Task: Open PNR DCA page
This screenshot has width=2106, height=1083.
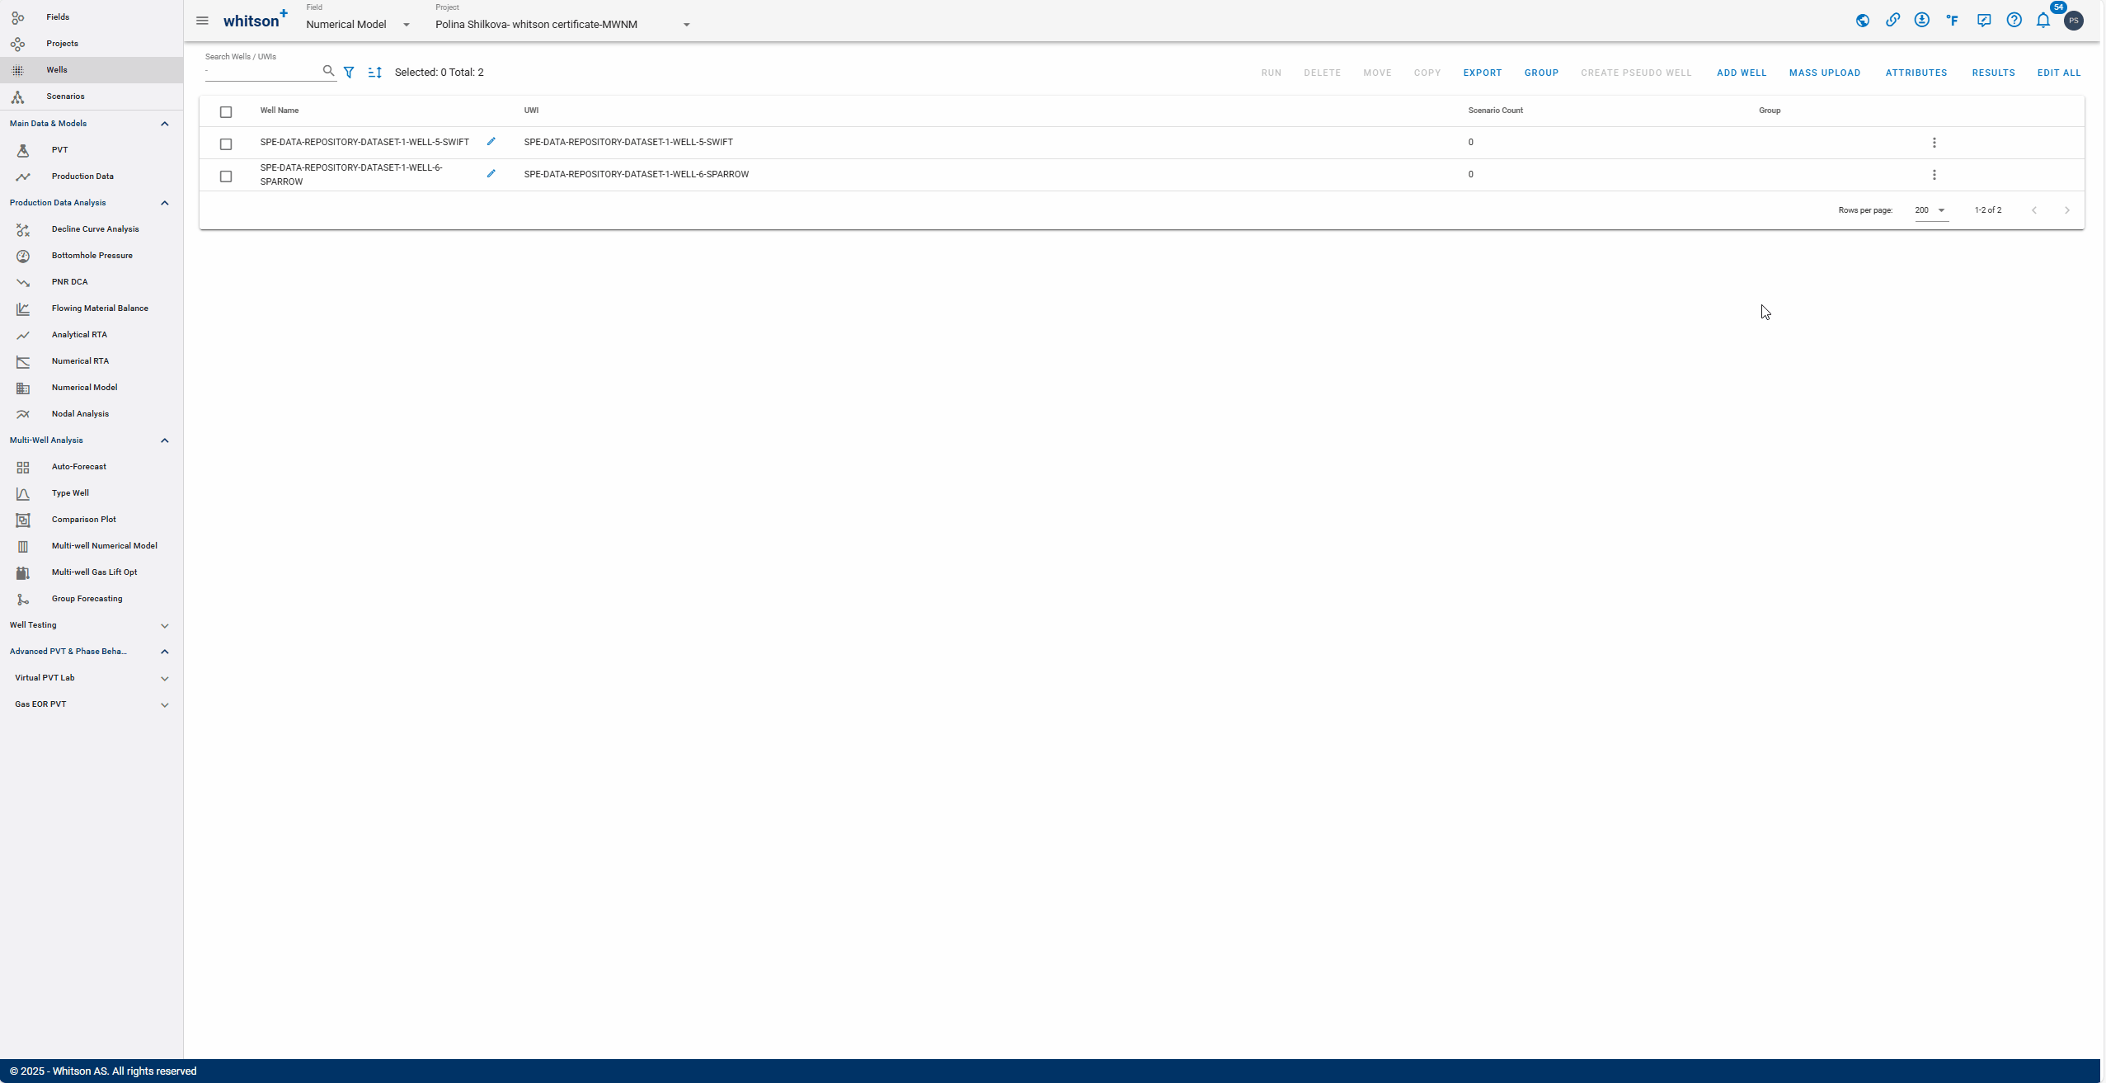Action: [x=92, y=282]
